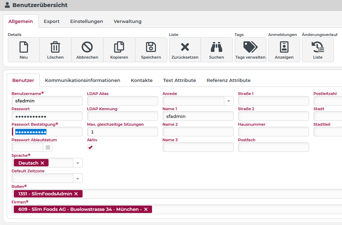Click the Stadtteil input field
The height and width of the screenshot is (225, 342).
(328, 132)
